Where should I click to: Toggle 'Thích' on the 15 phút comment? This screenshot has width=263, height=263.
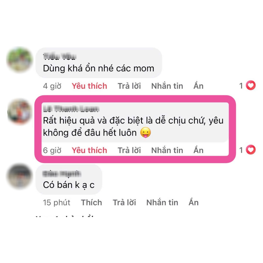[x=91, y=202]
